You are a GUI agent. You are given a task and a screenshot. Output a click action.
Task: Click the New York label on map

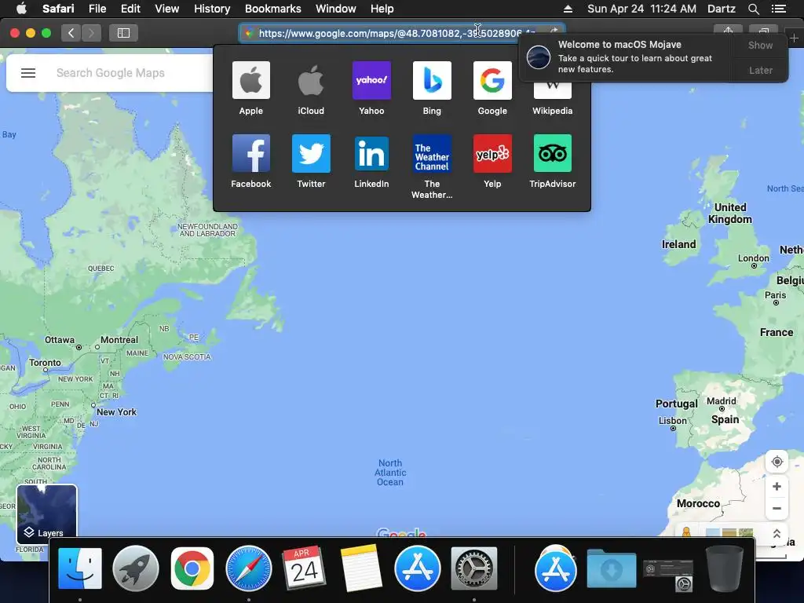[116, 411]
